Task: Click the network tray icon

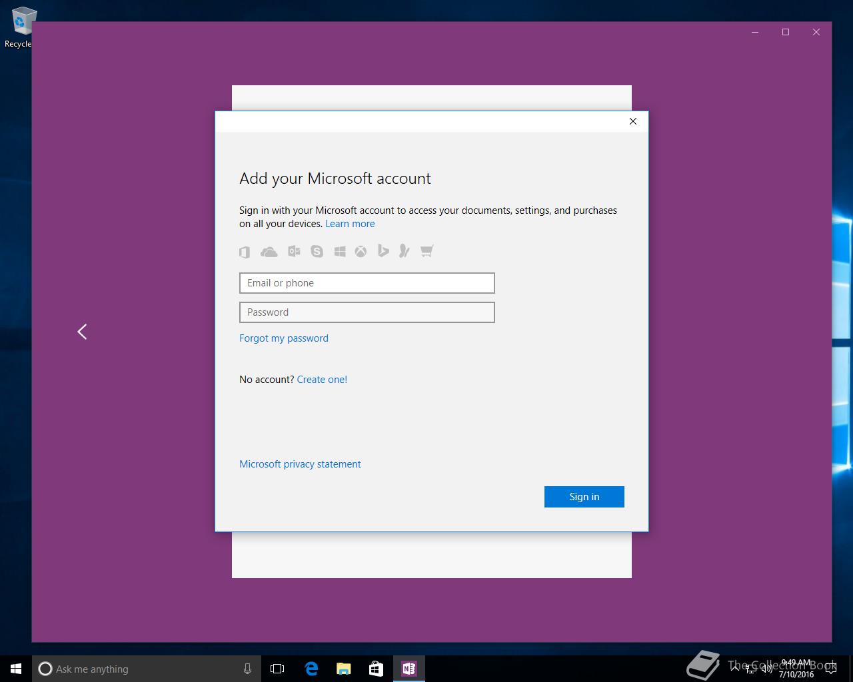Action: click(x=751, y=669)
